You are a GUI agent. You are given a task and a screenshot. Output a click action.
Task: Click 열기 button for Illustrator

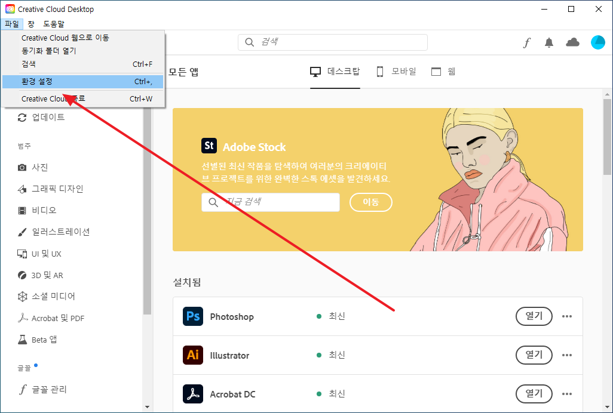(534, 355)
